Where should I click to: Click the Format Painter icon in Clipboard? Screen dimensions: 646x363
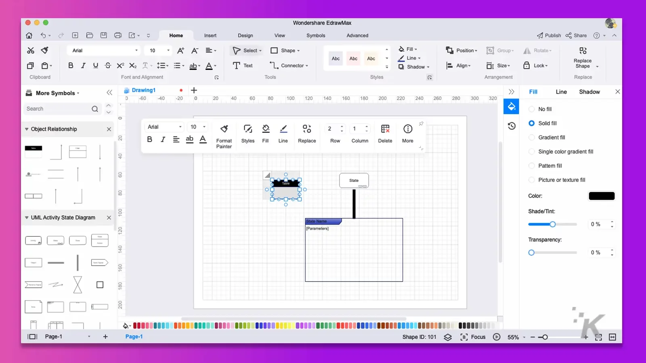[45, 50]
